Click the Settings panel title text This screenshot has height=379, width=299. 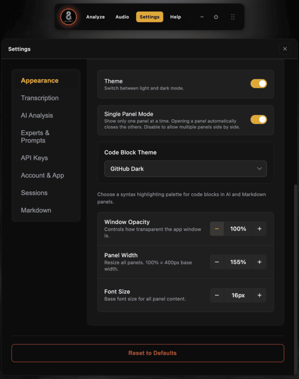(x=19, y=49)
